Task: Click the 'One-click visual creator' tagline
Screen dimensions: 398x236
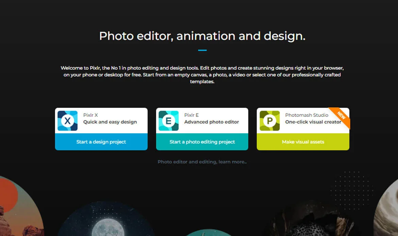Action: (313, 122)
